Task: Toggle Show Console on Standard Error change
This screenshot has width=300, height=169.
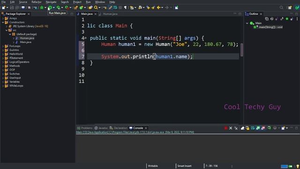Action: 263,128
